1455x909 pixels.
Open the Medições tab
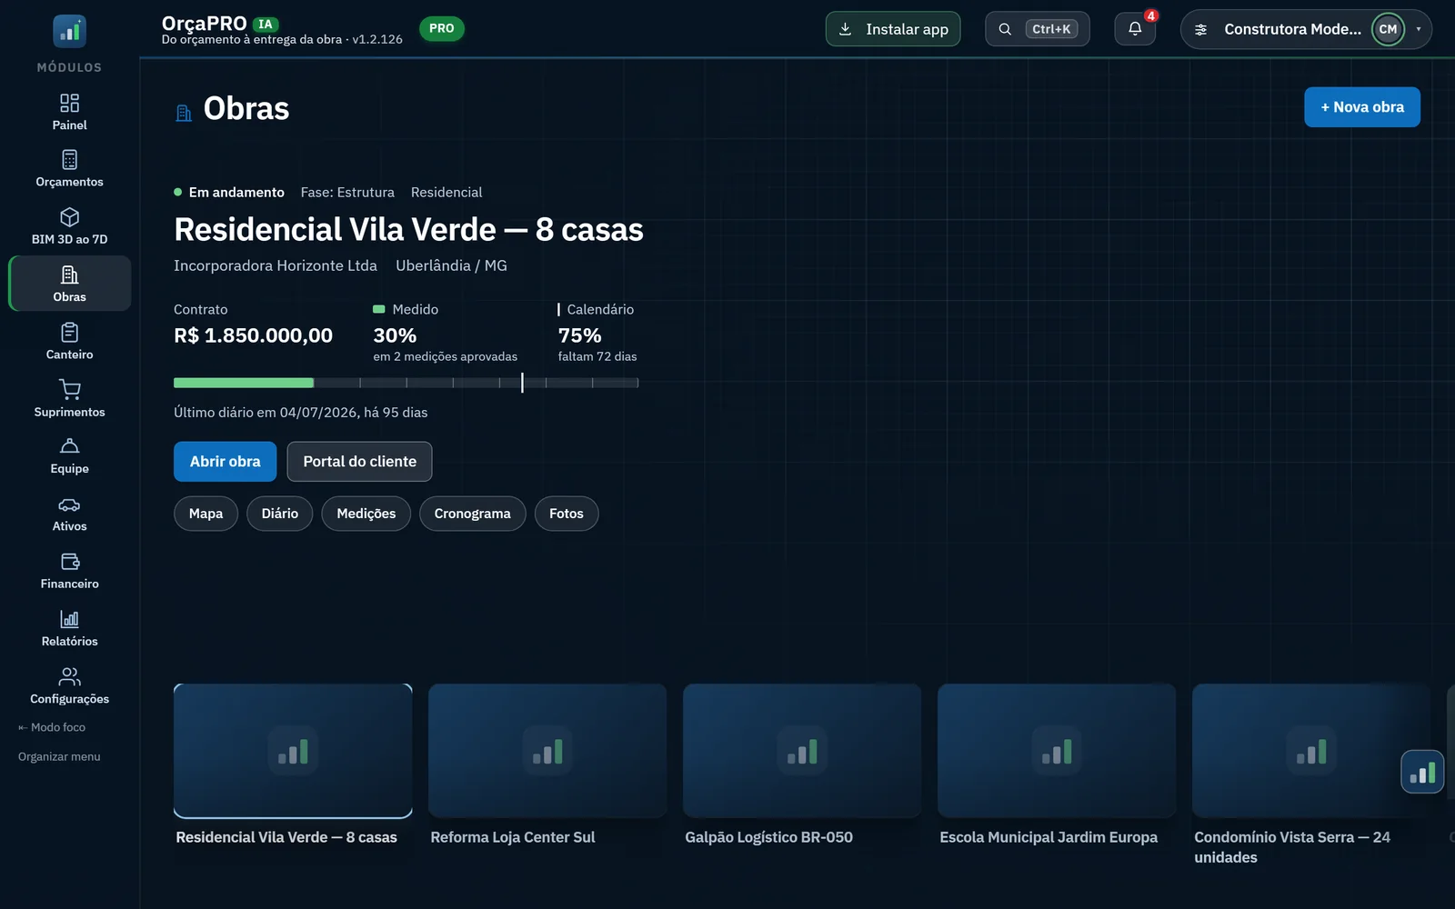(366, 514)
